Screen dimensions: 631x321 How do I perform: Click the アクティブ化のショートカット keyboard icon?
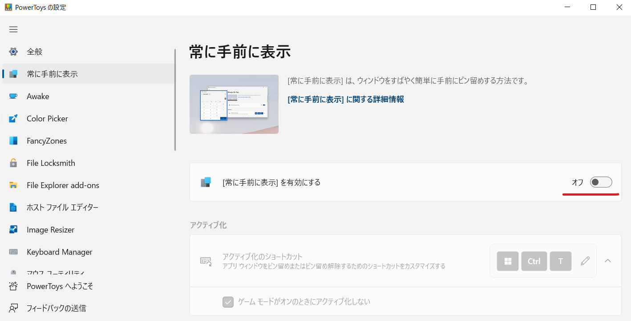pos(206,261)
